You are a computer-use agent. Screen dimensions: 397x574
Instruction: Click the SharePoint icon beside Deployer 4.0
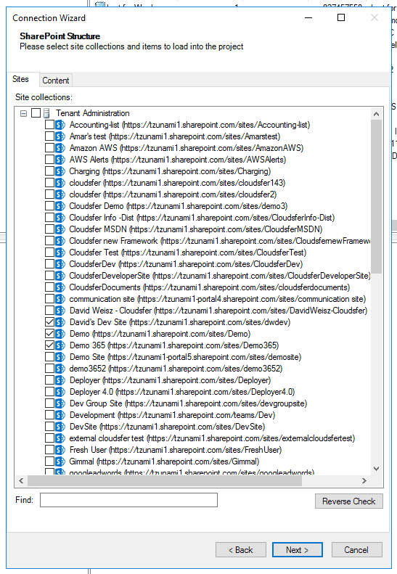pos(60,392)
